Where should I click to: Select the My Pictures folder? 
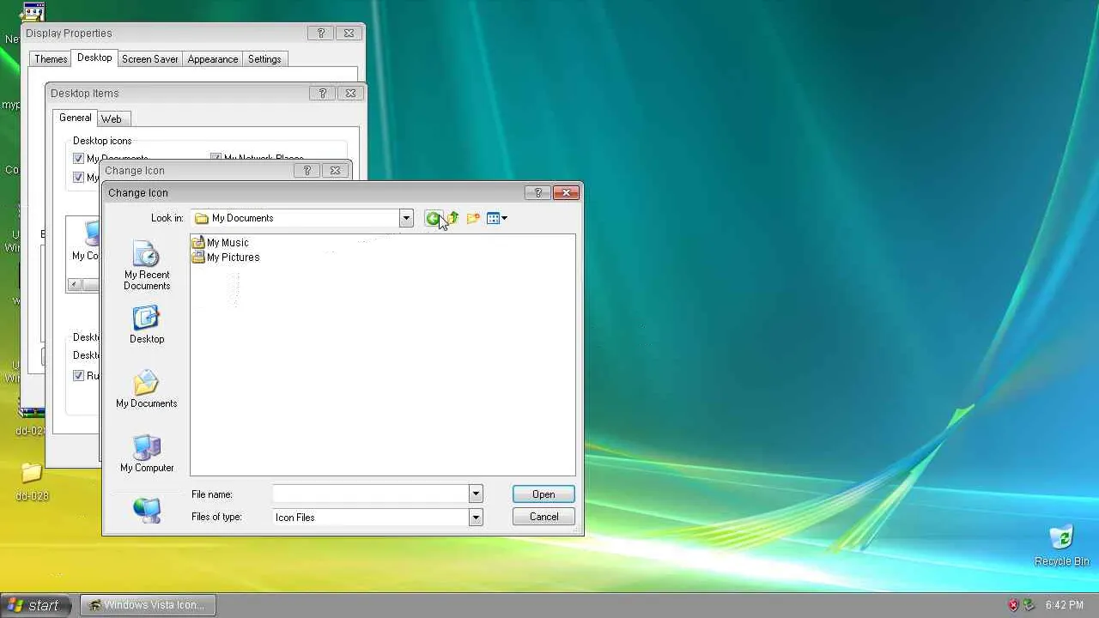tap(226, 257)
